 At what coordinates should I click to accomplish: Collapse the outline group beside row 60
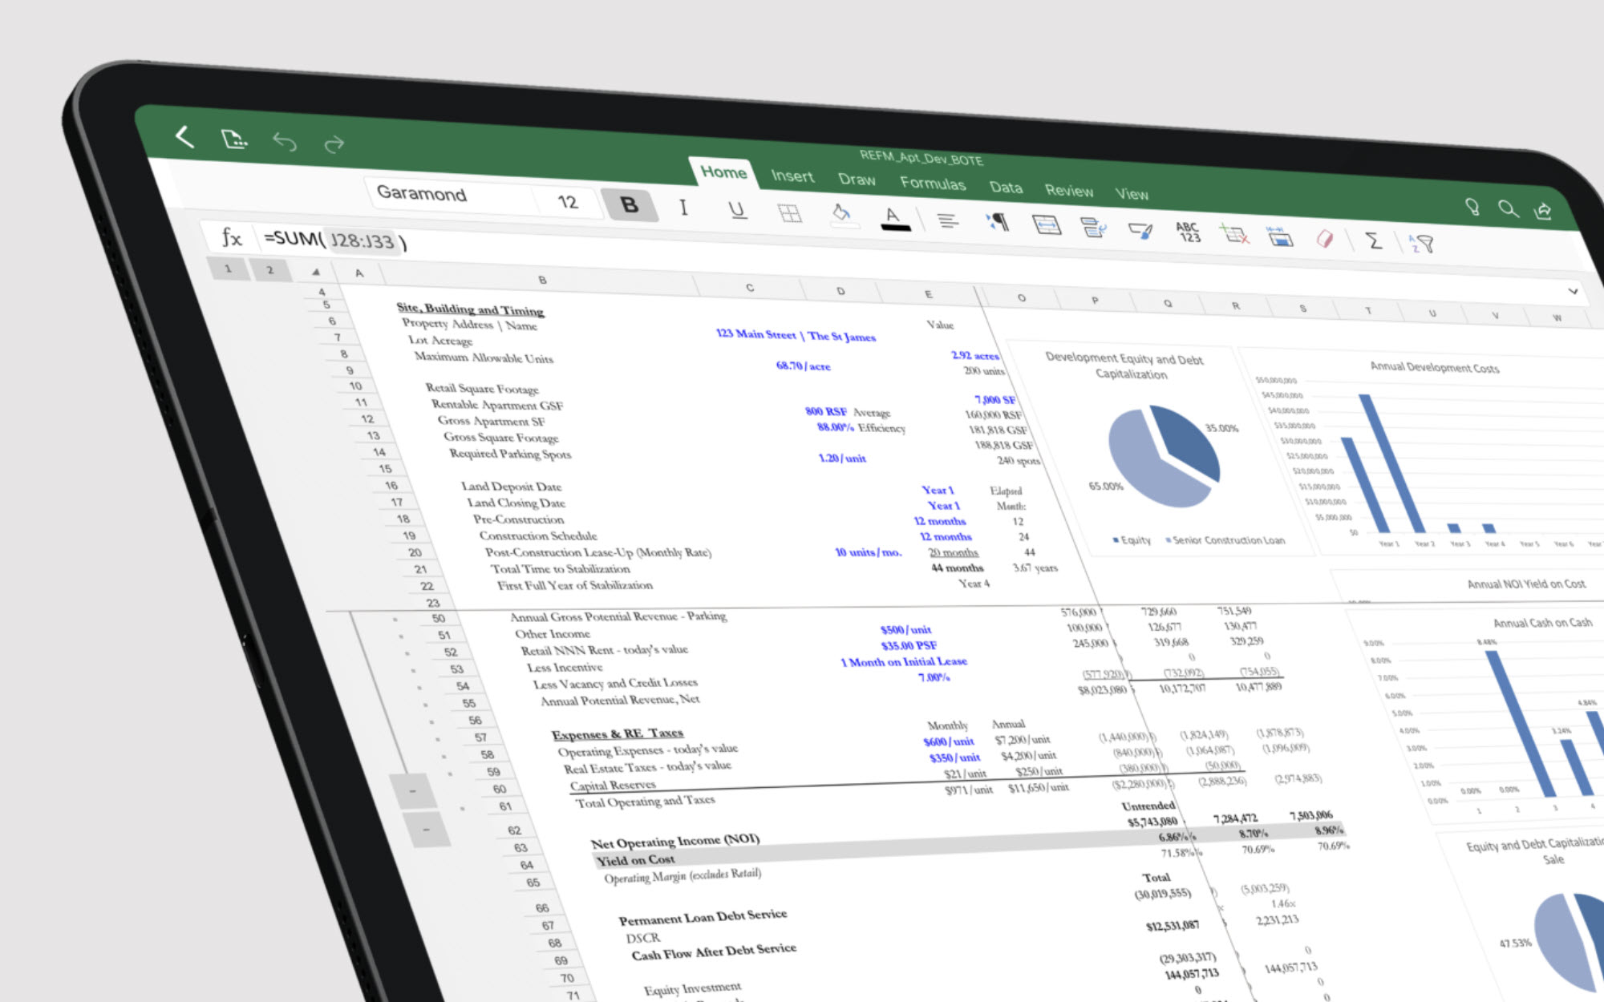413,791
